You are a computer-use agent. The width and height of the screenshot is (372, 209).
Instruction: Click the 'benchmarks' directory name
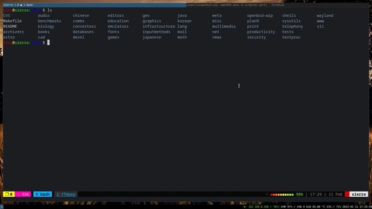click(x=49, y=21)
